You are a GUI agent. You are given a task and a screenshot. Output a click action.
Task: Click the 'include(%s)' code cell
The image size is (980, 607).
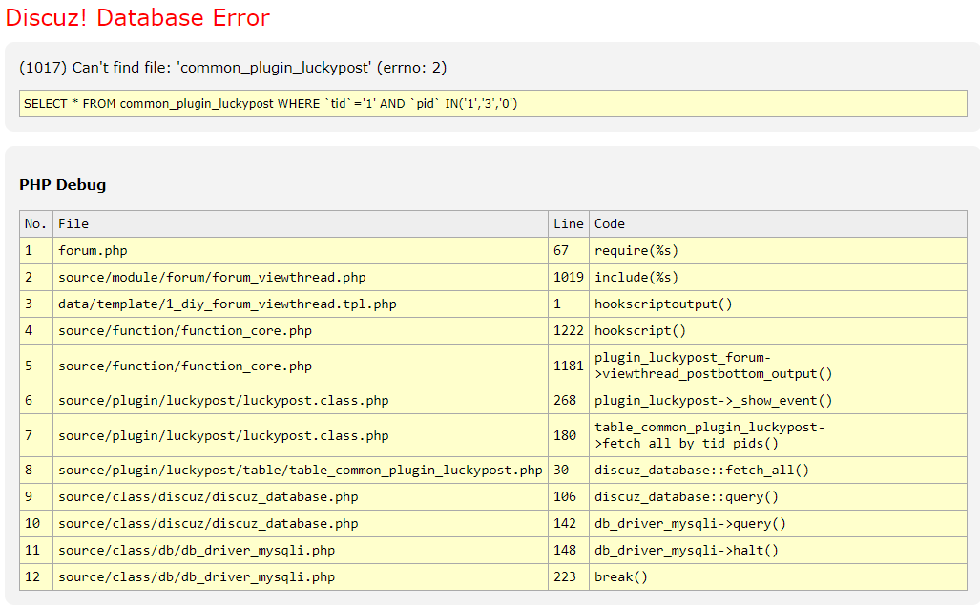tap(778, 278)
